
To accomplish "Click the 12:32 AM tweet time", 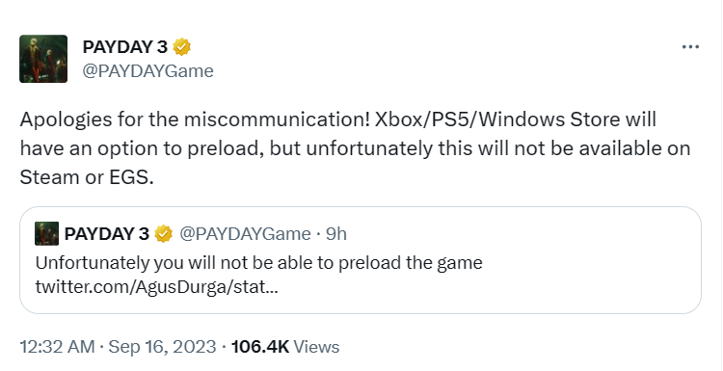I will pyautogui.click(x=57, y=347).
